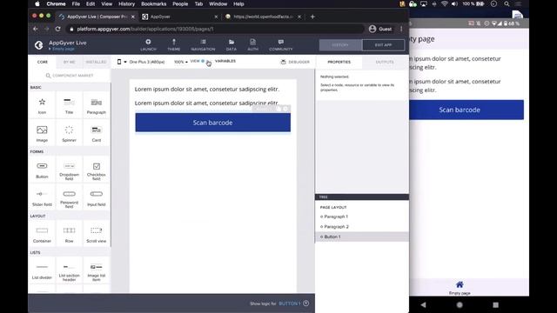Toggle between View and Variables mode
This screenshot has height=313, width=557.
pos(205,62)
